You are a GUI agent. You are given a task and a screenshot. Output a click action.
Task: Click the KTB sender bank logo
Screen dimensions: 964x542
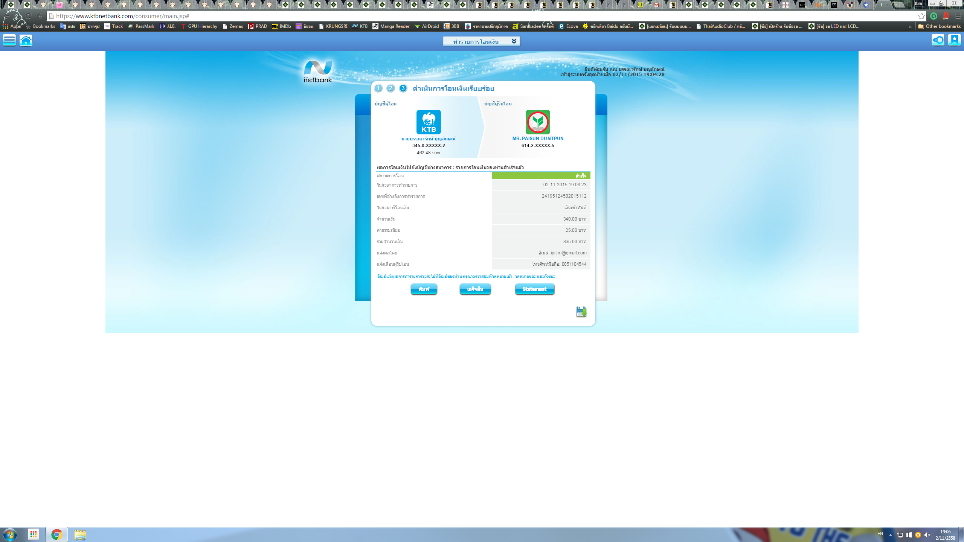[429, 122]
